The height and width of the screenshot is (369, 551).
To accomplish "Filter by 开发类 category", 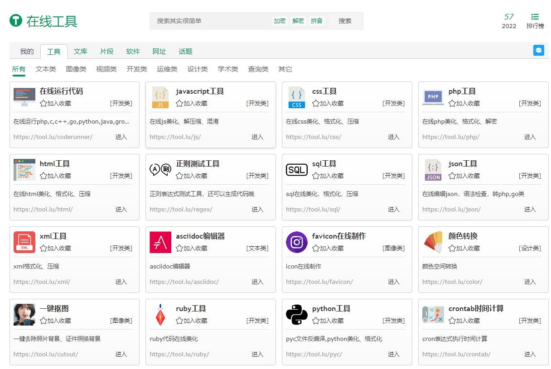I will [x=137, y=69].
